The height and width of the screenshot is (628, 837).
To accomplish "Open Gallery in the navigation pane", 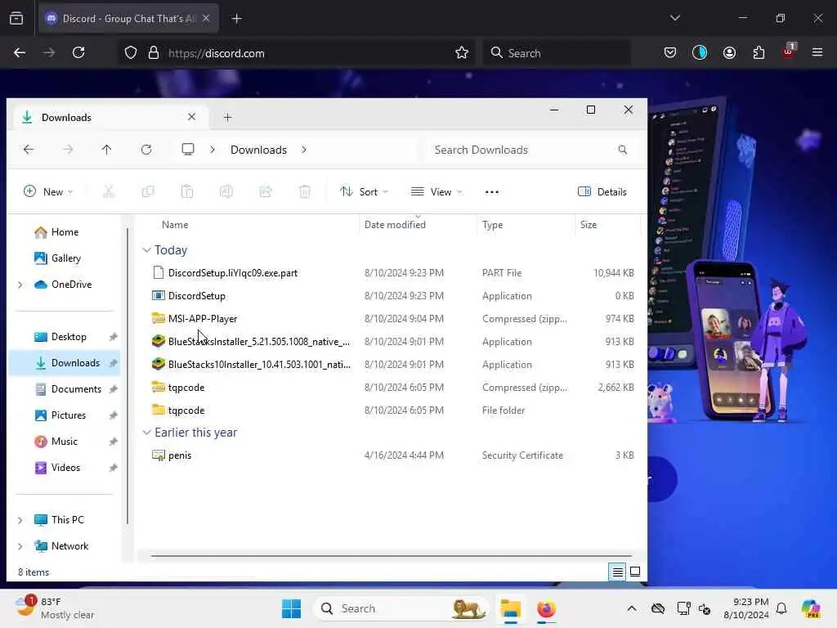I will pyautogui.click(x=65, y=258).
